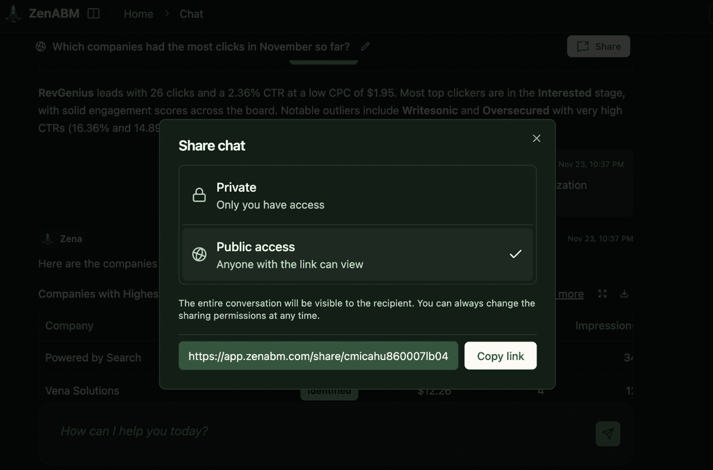The height and width of the screenshot is (470, 713).
Task: Click the pencil icon to edit chat title
Action: coord(365,46)
